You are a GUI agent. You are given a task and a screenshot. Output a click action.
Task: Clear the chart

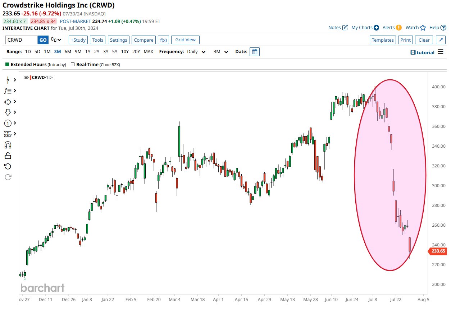click(x=424, y=40)
